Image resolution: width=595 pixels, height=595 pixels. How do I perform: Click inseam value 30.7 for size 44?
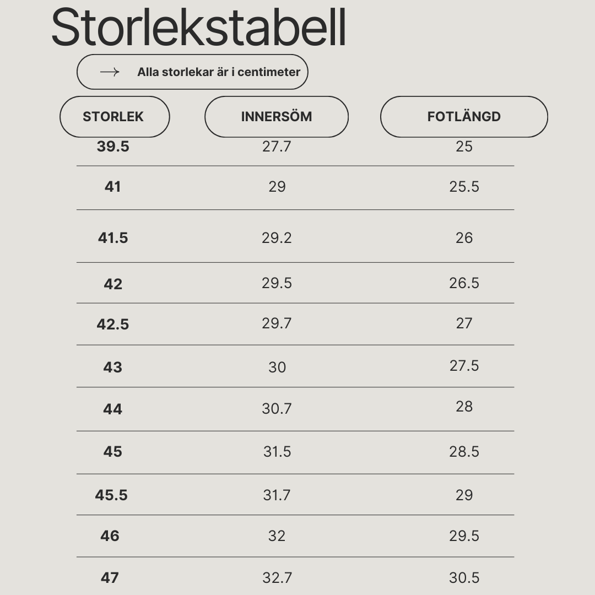click(277, 409)
